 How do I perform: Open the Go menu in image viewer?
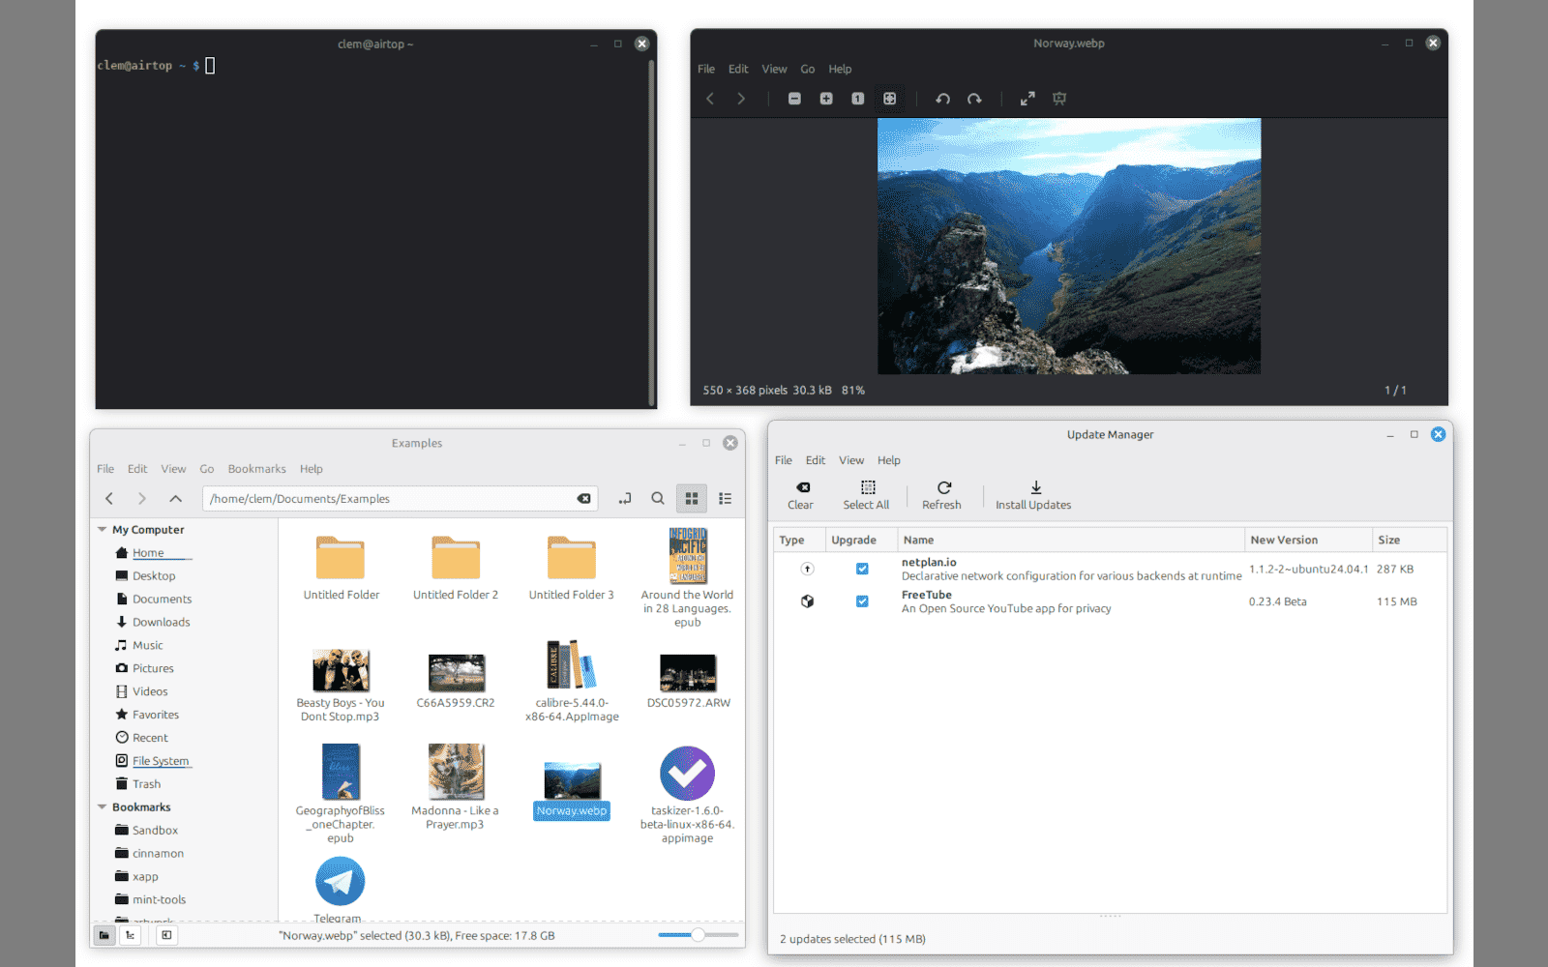pos(807,70)
